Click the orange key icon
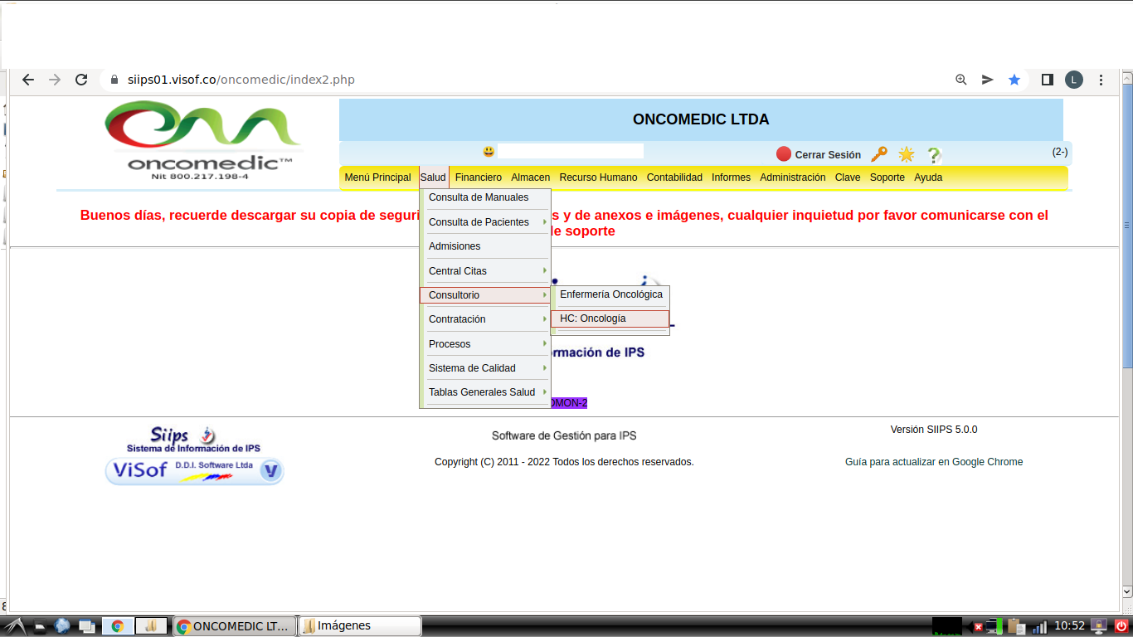1133x637 pixels. [x=879, y=154]
